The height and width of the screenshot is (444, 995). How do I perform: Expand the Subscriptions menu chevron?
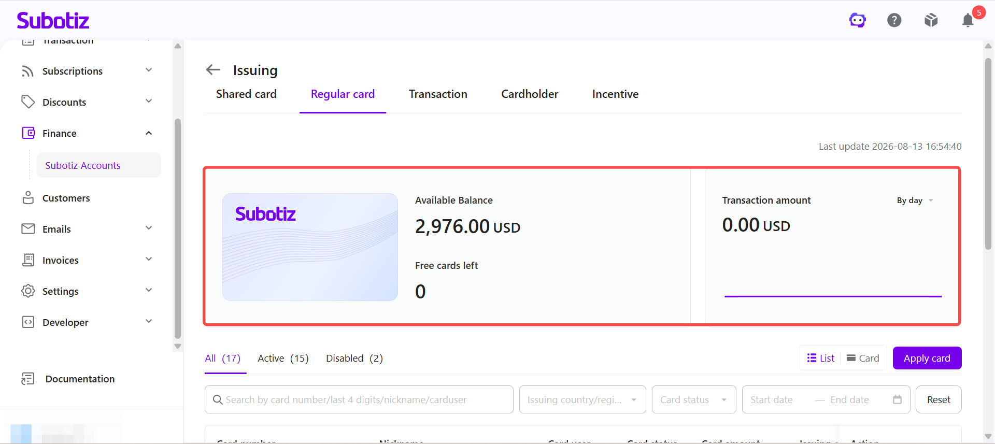tap(149, 70)
